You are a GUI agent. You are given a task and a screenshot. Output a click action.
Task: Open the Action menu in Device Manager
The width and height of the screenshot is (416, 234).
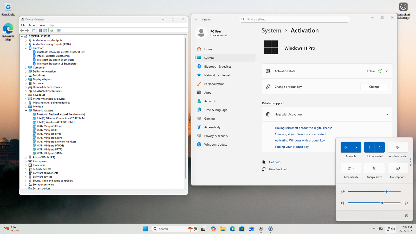[x=32, y=25]
